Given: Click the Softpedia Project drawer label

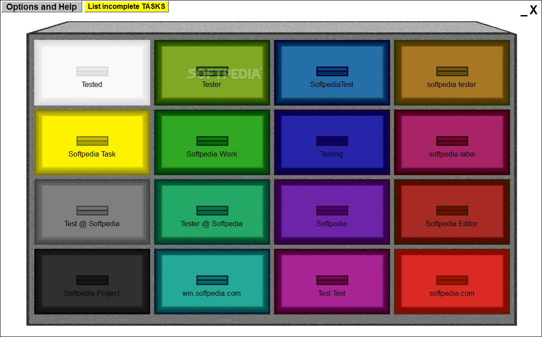Looking at the screenshot, I should 92,294.
